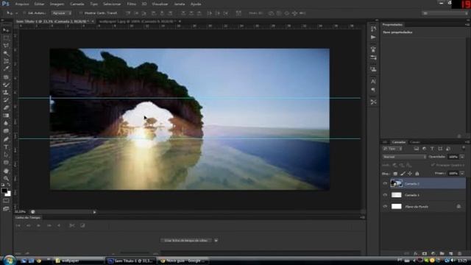This screenshot has height=265, width=471.
Task: Click the layer style fx icon
Action: click(x=416, y=253)
